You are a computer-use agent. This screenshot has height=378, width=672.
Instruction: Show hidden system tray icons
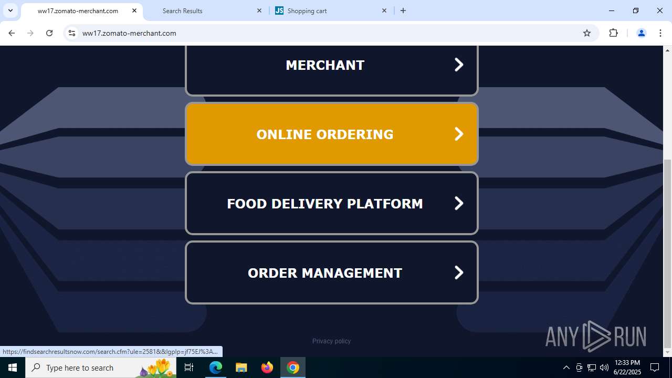point(566,367)
